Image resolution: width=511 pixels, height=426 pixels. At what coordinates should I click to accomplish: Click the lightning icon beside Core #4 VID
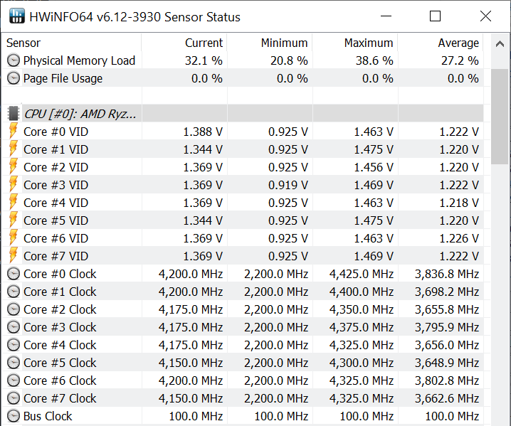click(x=14, y=203)
